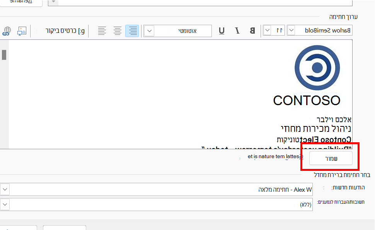Click the ערוך חתימה section label
The height and width of the screenshot is (230, 375).
pyautogui.click(x=343, y=17)
